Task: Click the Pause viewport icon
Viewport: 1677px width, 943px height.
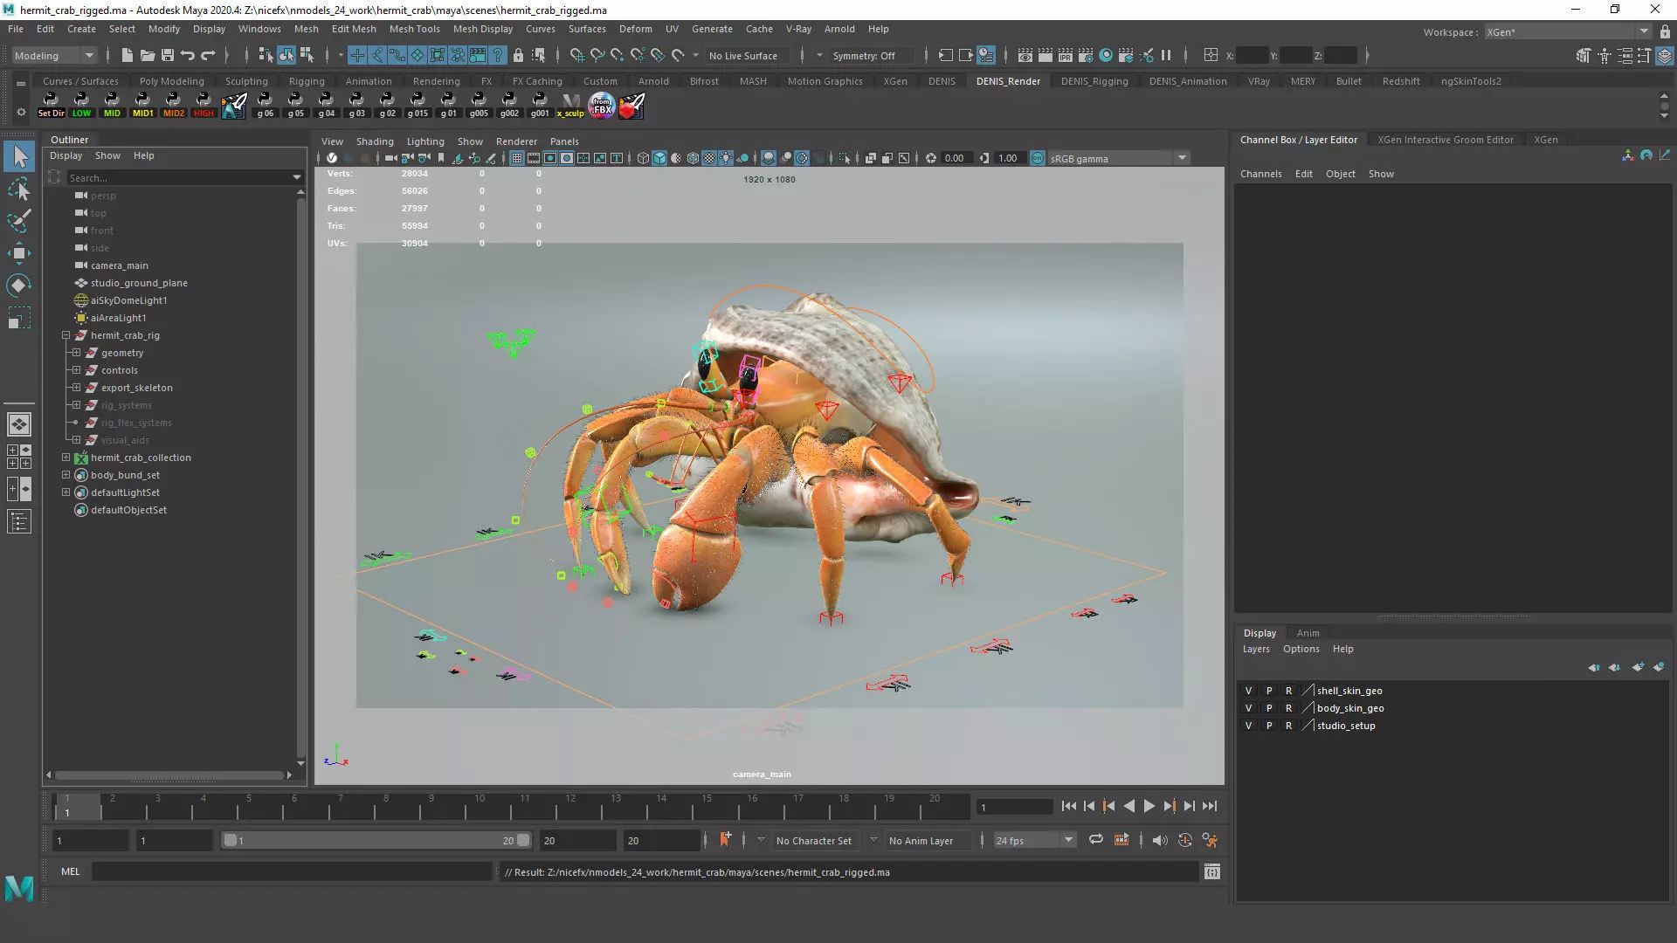Action: [x=1166, y=55]
